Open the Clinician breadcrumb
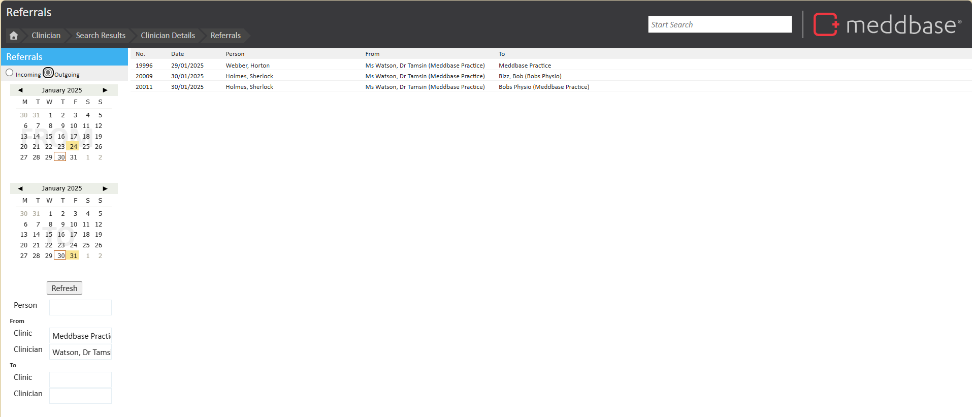The height and width of the screenshot is (417, 972). (46, 36)
